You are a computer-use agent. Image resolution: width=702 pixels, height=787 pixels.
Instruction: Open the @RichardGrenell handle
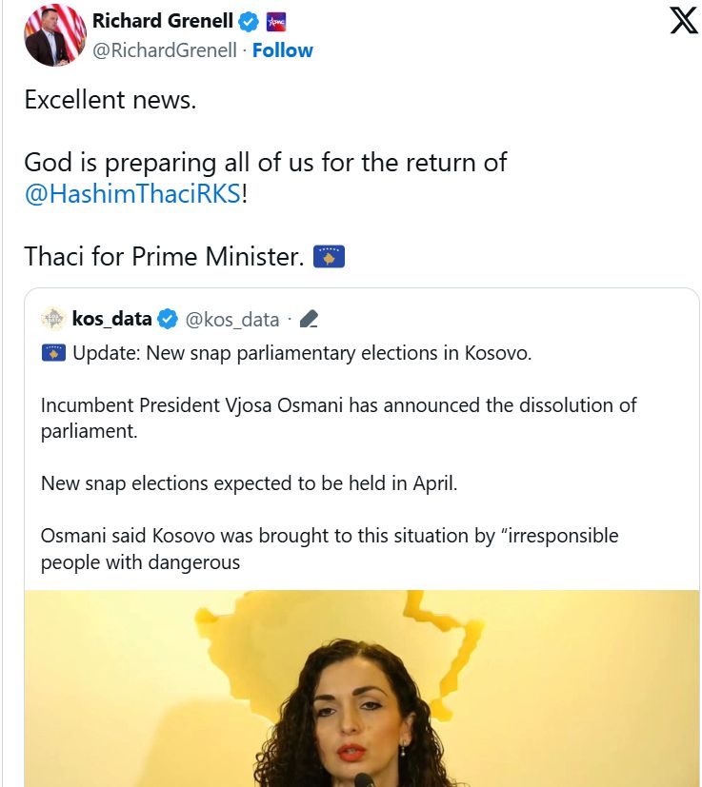pos(164,50)
